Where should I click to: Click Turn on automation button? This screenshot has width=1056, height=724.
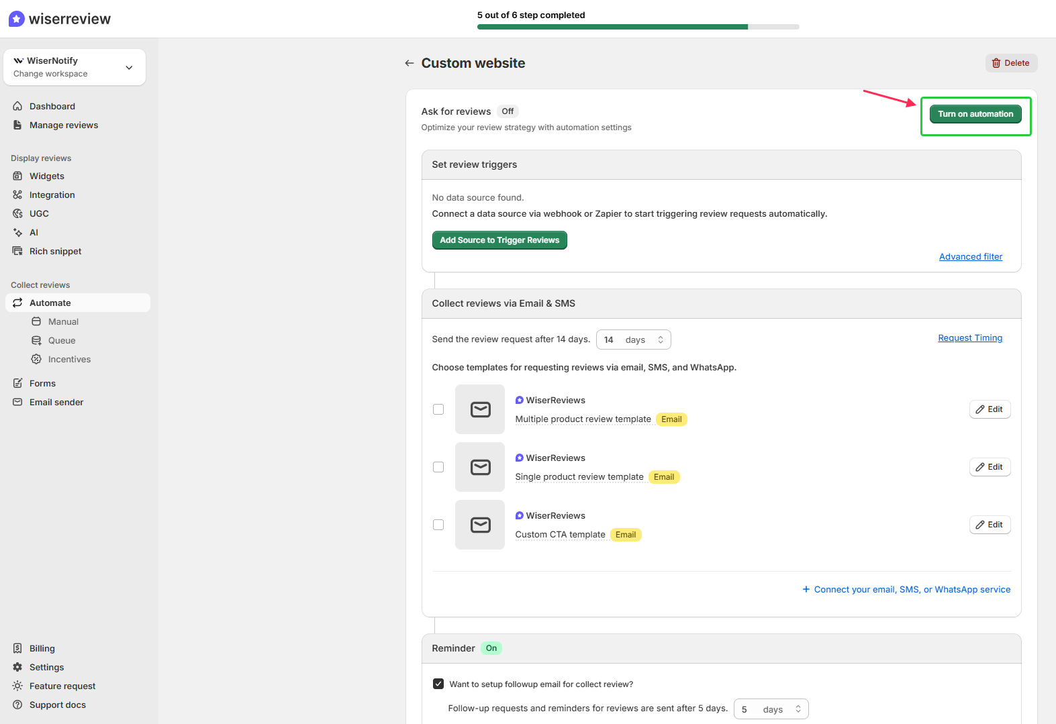(975, 114)
